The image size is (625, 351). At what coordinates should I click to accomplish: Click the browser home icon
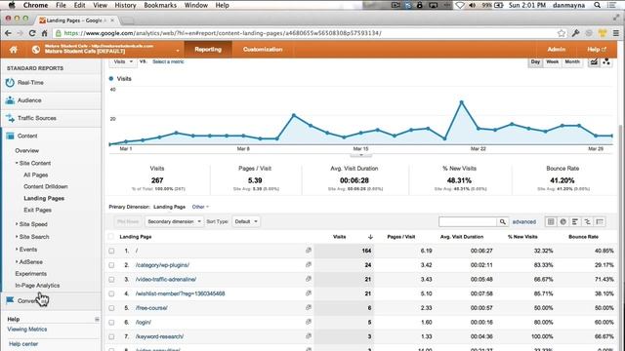(44, 33)
